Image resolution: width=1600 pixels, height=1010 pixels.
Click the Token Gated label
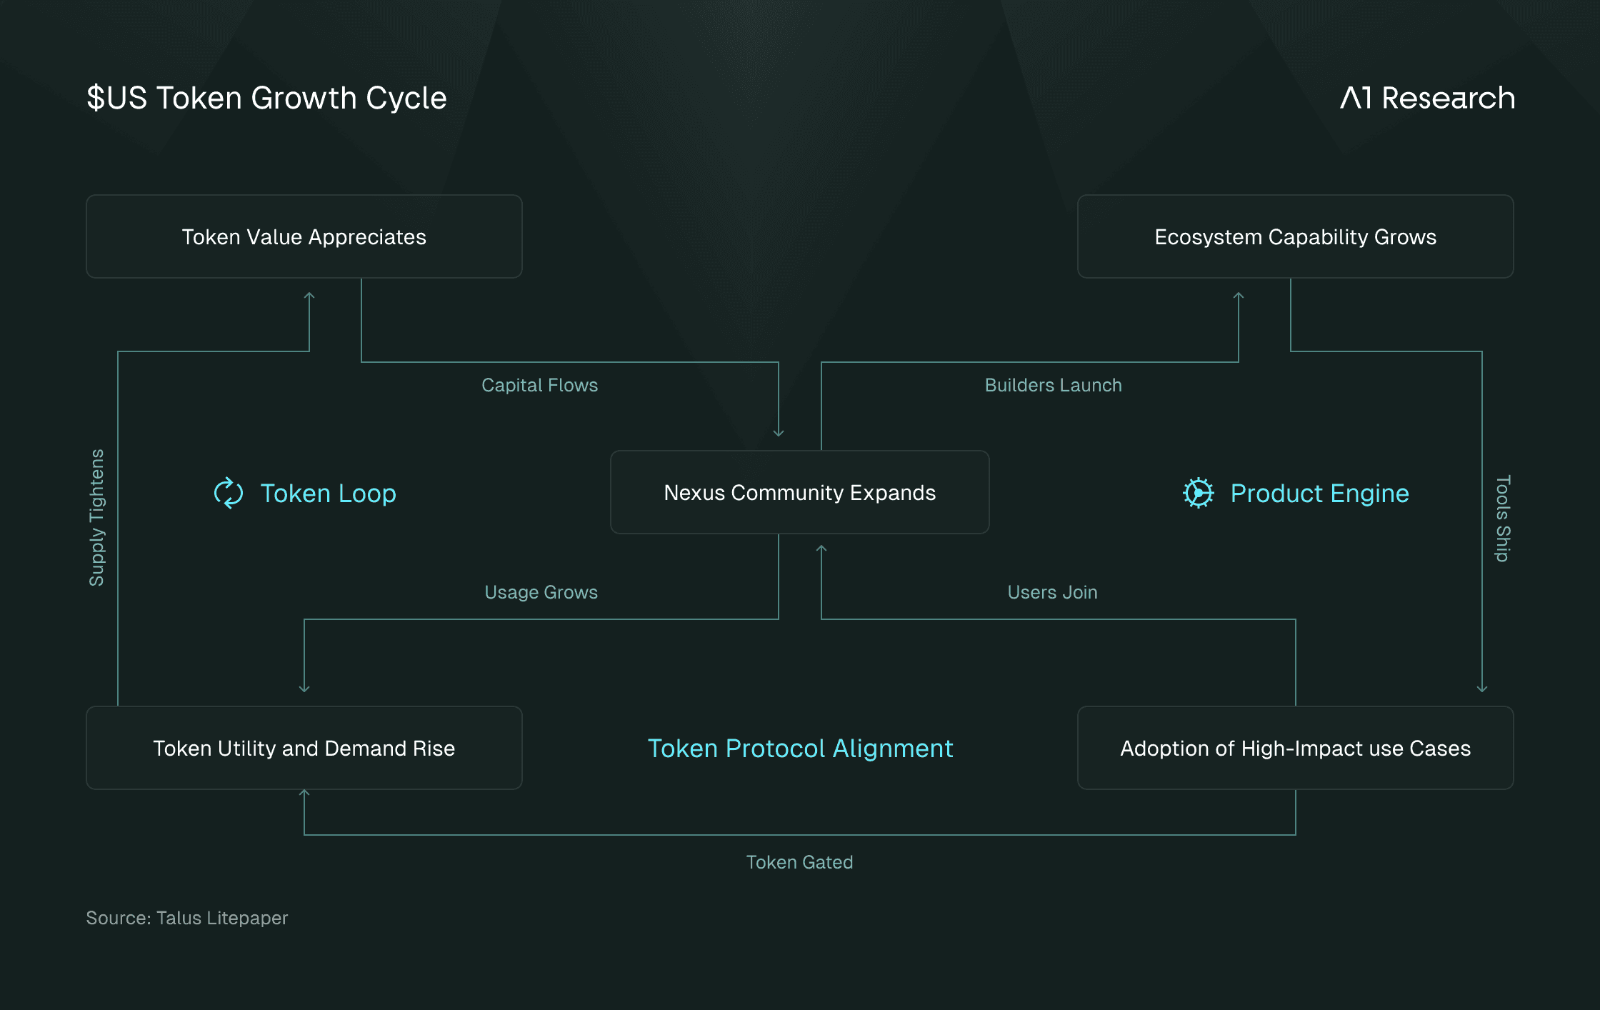[799, 862]
